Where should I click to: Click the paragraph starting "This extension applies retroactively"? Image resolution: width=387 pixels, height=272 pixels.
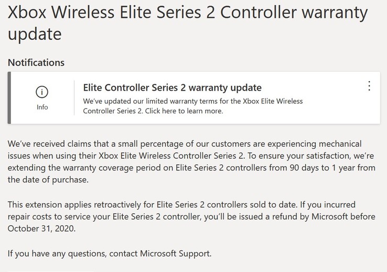tap(192, 216)
